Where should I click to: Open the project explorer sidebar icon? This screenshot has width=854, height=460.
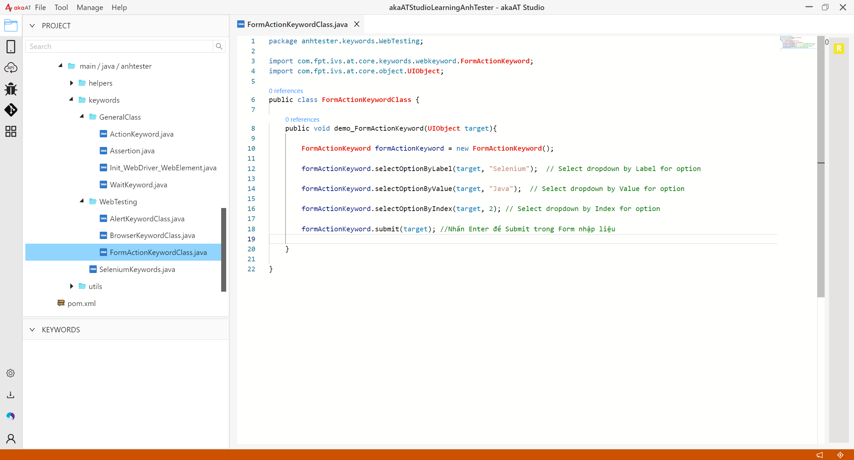tap(11, 25)
